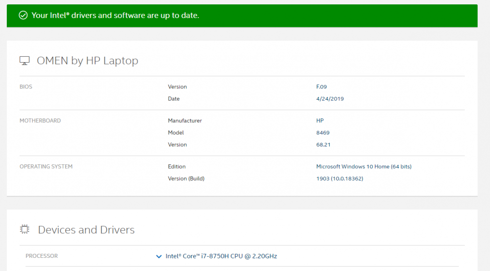The width and height of the screenshot is (490, 271).
Task: Click the BIOS date 4/24/2019
Action: pyautogui.click(x=330, y=99)
